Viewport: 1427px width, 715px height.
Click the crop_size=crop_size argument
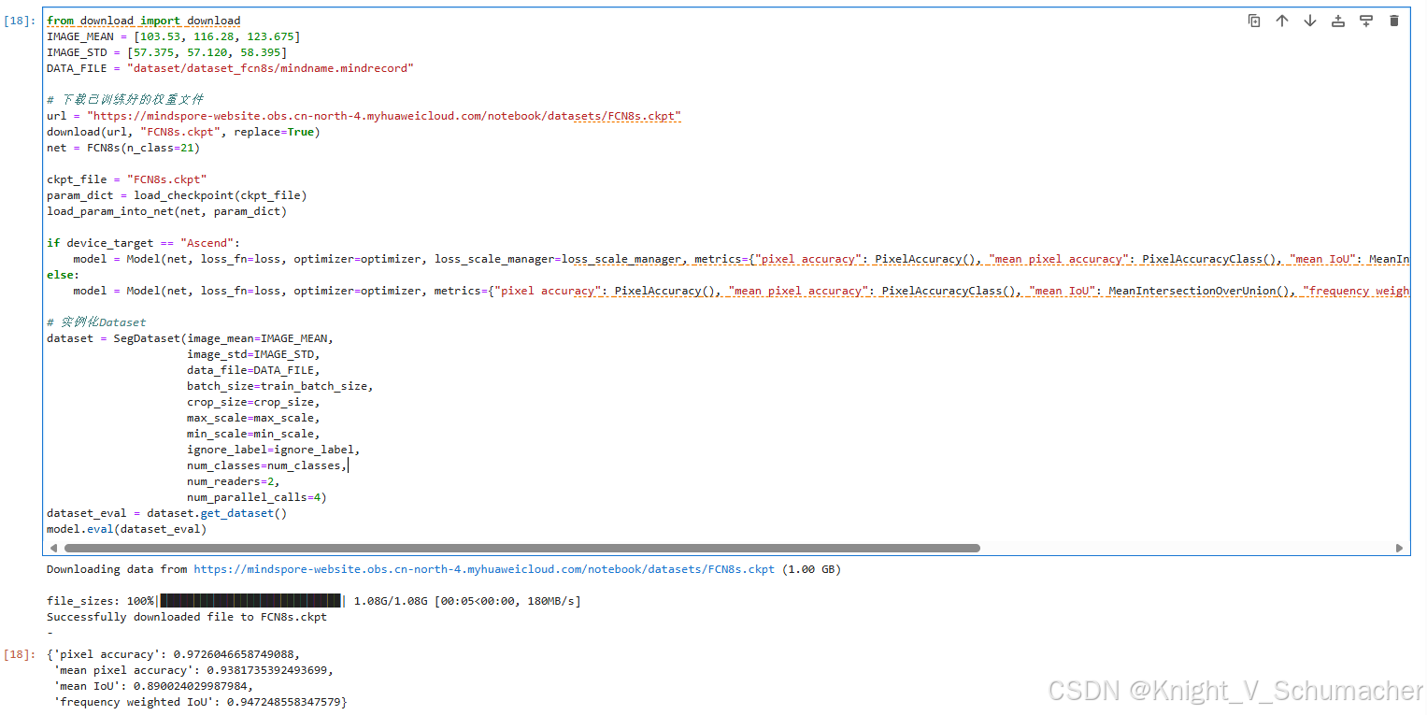(x=253, y=402)
